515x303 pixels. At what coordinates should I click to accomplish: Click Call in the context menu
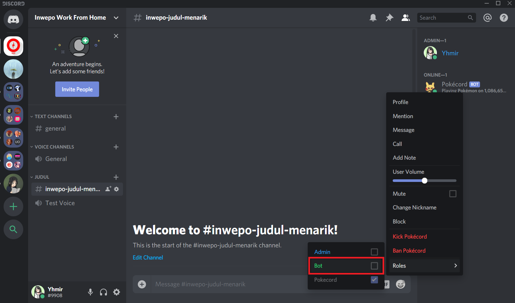[x=424, y=144]
